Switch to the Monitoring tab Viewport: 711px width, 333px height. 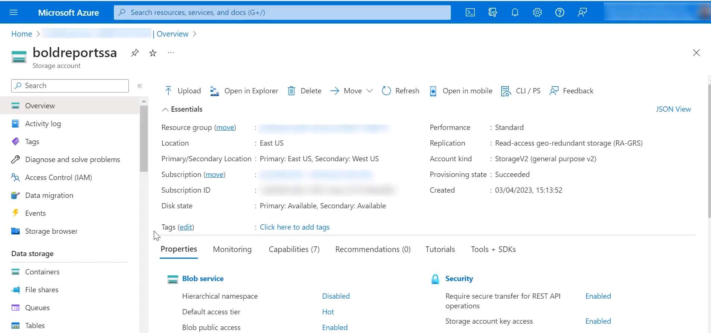click(x=232, y=249)
